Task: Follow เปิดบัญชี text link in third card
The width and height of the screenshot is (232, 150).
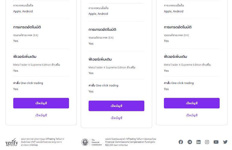Action: [x=192, y=115]
